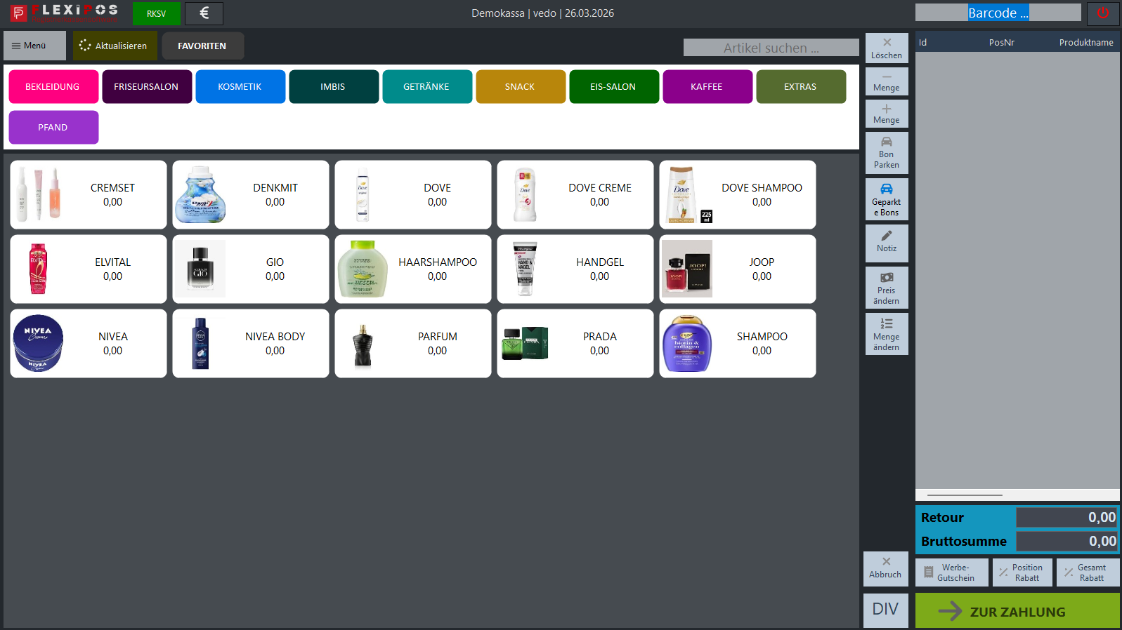Open the Menü hamburger menu

point(34,46)
